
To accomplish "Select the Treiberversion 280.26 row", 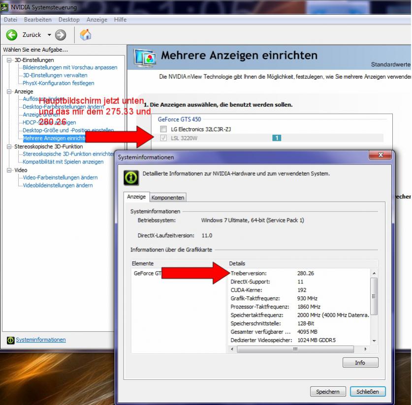I will pos(300,274).
